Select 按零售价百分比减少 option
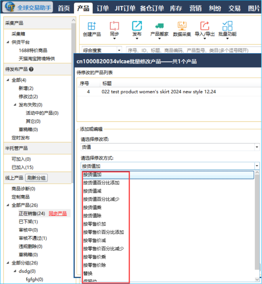 [168, 249]
